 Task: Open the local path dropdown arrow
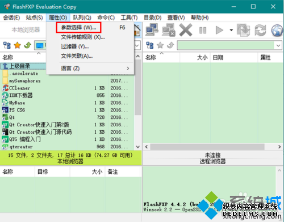[x=137, y=45]
